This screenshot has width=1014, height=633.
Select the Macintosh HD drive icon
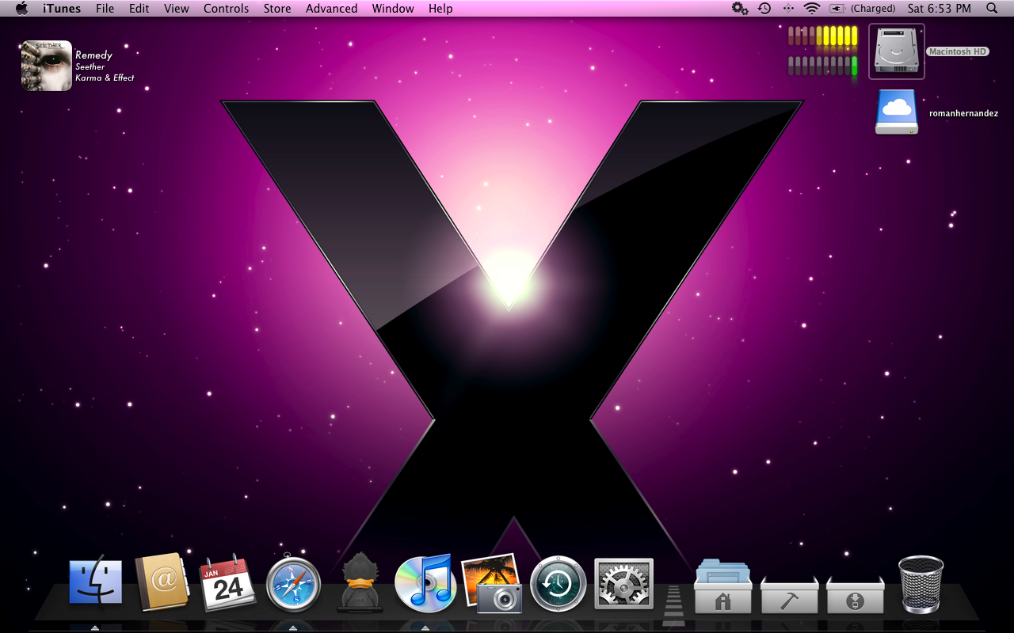click(897, 51)
